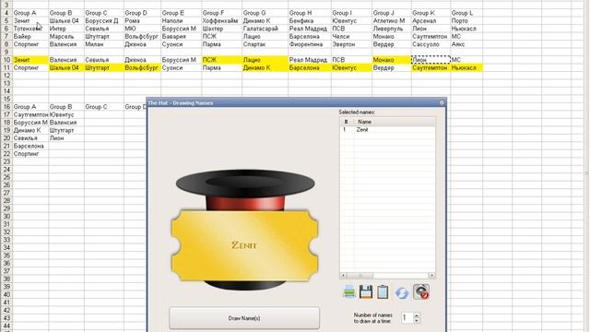Select the Group L header cell

pos(466,13)
